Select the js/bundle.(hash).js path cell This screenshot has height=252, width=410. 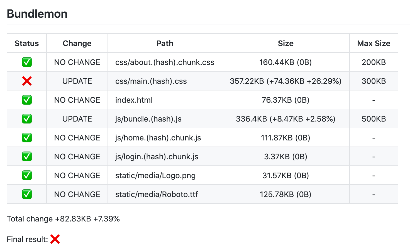pos(165,119)
